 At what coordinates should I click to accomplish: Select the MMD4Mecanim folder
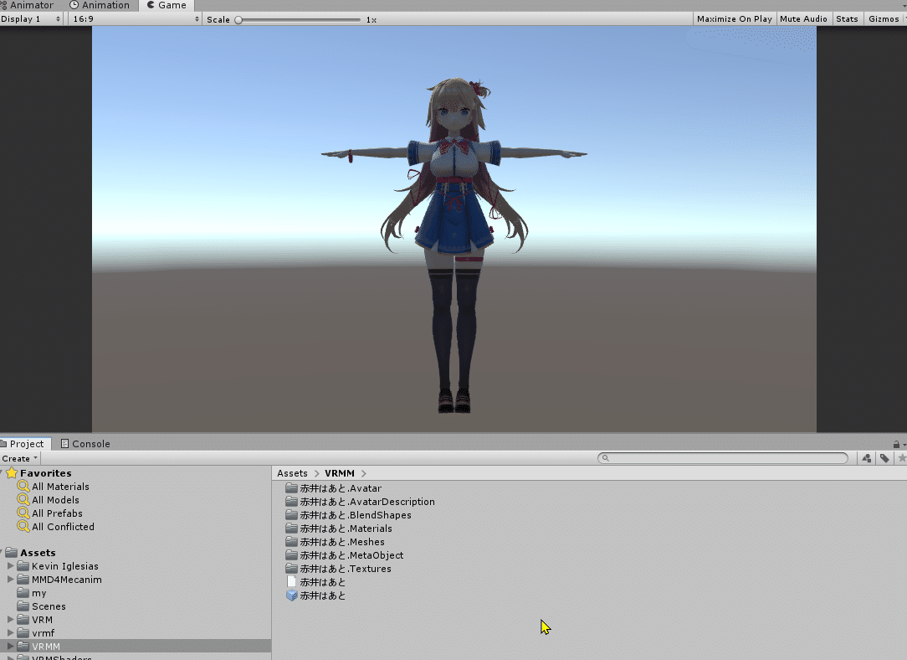click(67, 580)
